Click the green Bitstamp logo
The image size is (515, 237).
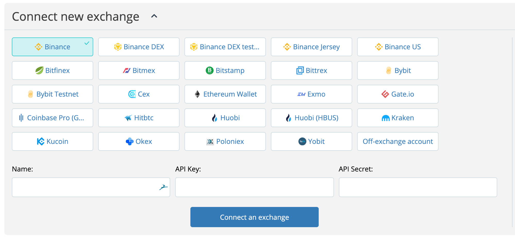coord(210,70)
